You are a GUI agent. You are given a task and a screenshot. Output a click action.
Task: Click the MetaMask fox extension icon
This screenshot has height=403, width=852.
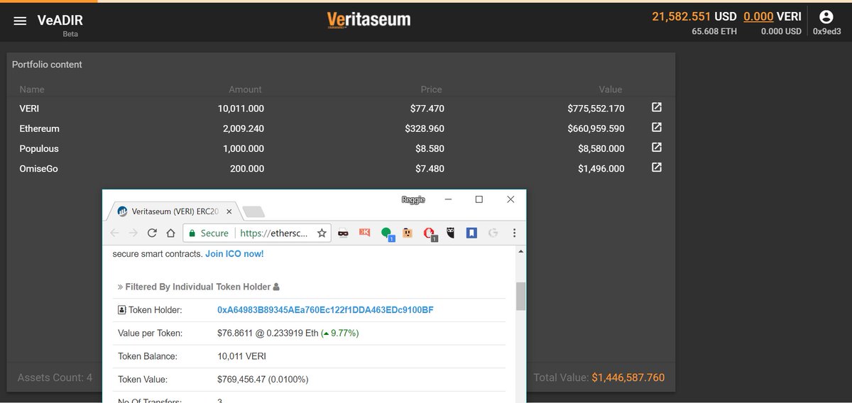point(408,233)
